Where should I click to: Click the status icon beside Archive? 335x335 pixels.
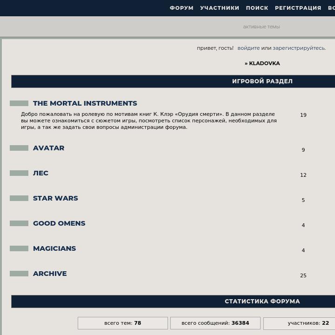(19, 274)
